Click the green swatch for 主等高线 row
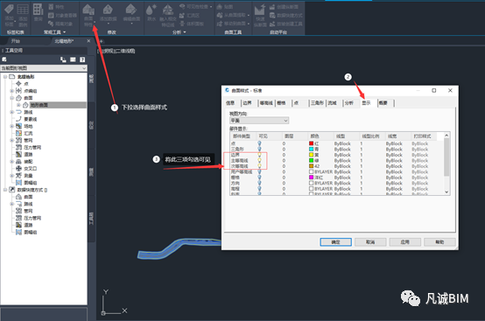Image resolution: width=485 pixels, height=321 pixels. [311, 160]
